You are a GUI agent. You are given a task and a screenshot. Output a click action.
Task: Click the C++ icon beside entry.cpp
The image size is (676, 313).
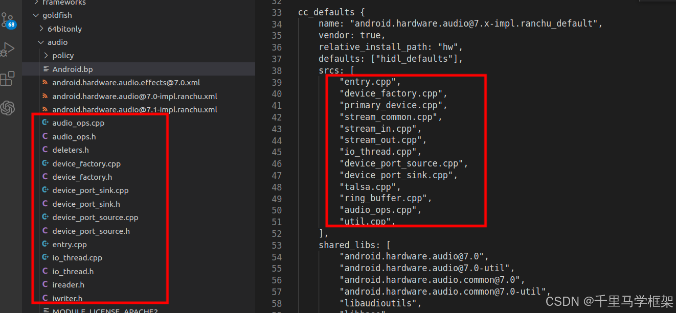coord(45,244)
